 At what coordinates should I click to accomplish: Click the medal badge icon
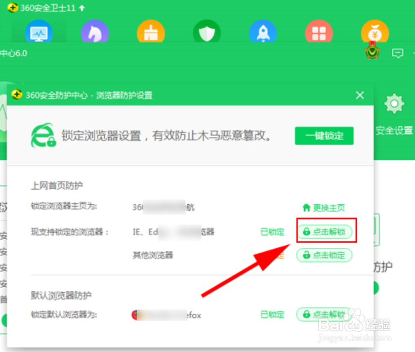point(372,52)
